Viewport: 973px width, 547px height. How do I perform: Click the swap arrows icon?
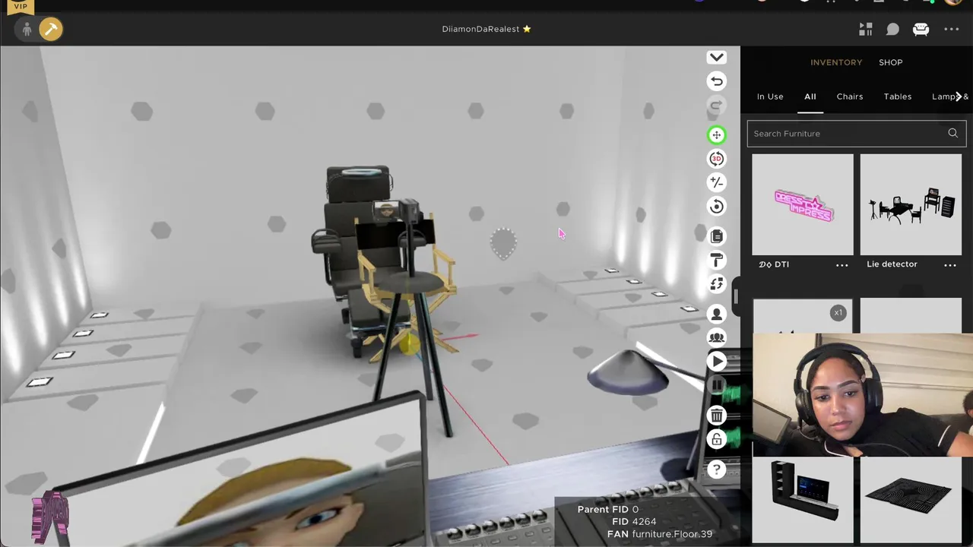tap(716, 284)
